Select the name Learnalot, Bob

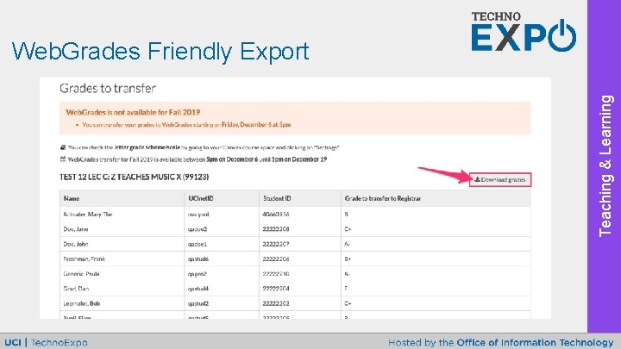[x=82, y=303]
